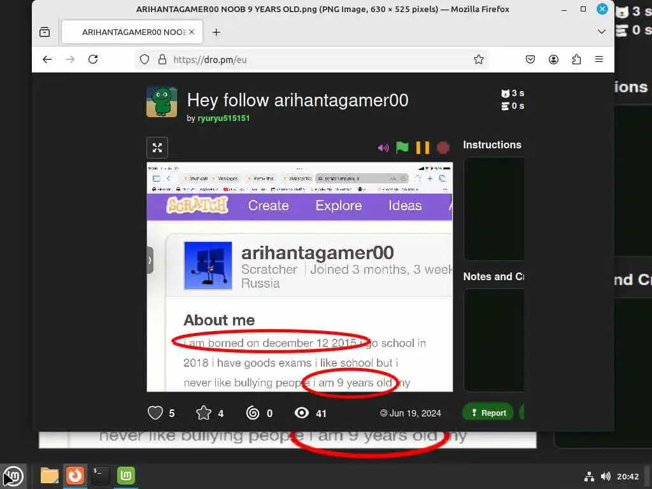Open the extensions puzzle icon
Screen dimensions: 652x489
coord(576,59)
